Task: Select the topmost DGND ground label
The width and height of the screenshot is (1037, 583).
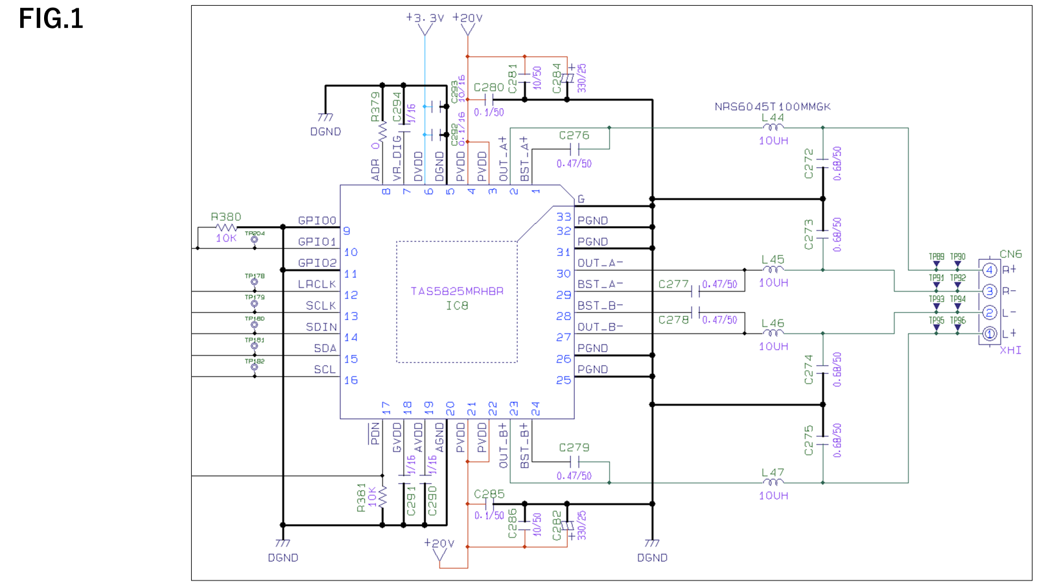Action: [325, 131]
